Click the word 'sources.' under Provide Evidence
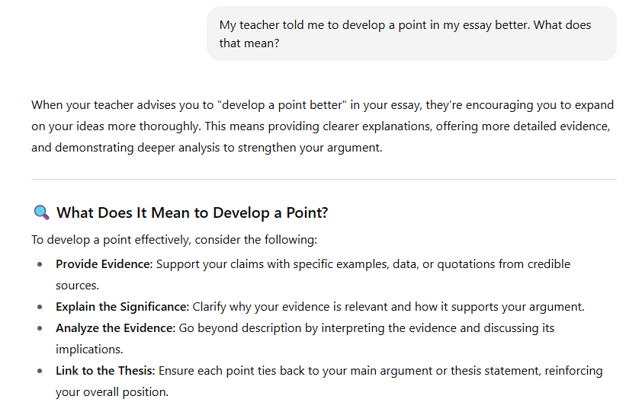642x412 pixels. coord(77,286)
